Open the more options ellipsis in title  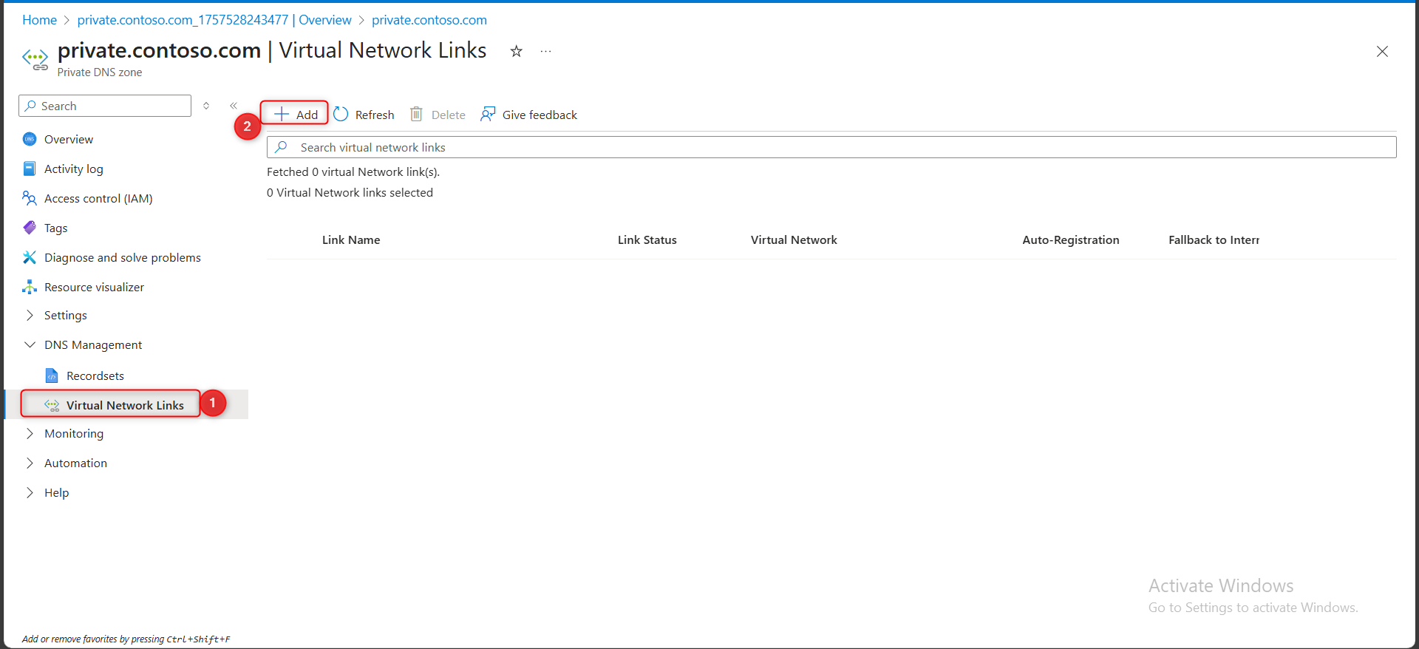pos(545,51)
